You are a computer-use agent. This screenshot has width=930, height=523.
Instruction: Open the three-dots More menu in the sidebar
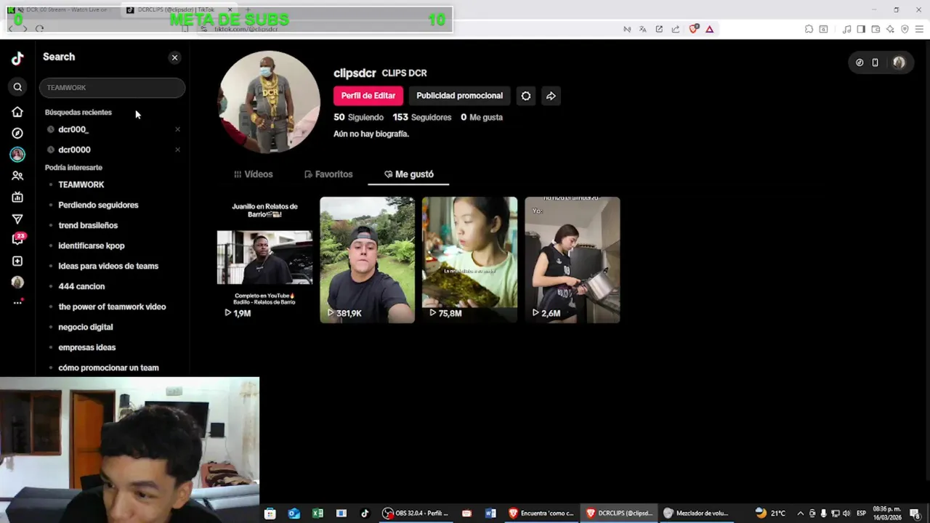click(x=17, y=302)
